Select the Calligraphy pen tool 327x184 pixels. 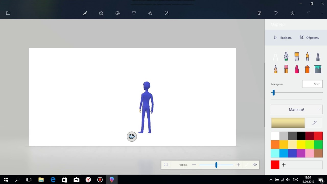click(286, 56)
